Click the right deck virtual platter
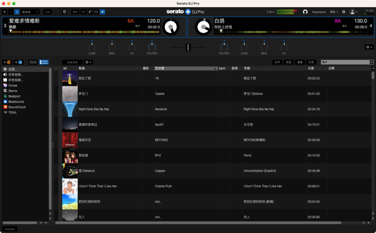The image size is (376, 233). point(204,27)
